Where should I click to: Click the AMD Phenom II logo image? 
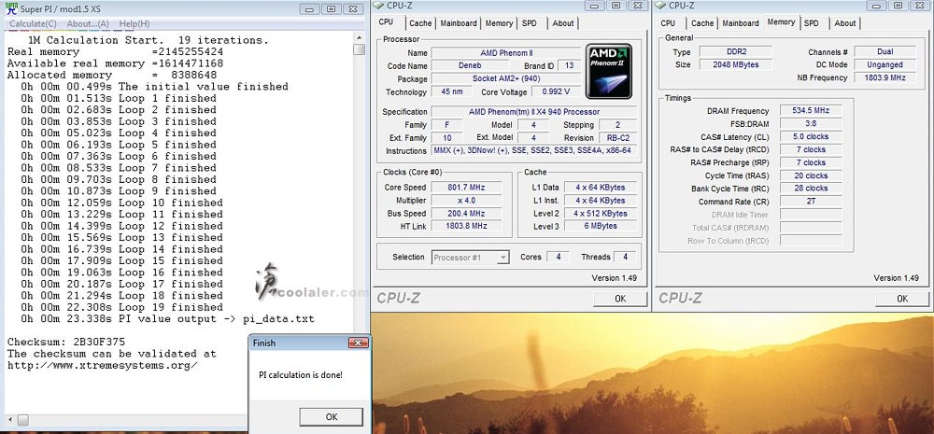coord(608,71)
